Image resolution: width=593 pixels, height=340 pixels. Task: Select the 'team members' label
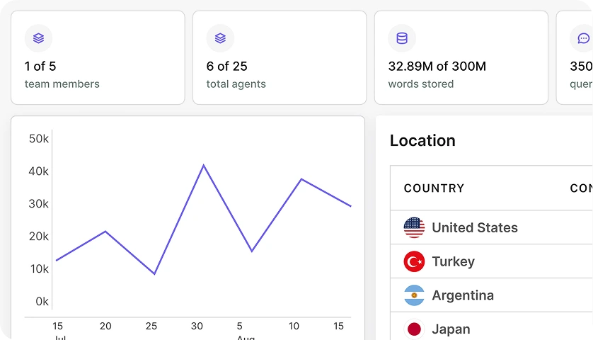pyautogui.click(x=62, y=84)
